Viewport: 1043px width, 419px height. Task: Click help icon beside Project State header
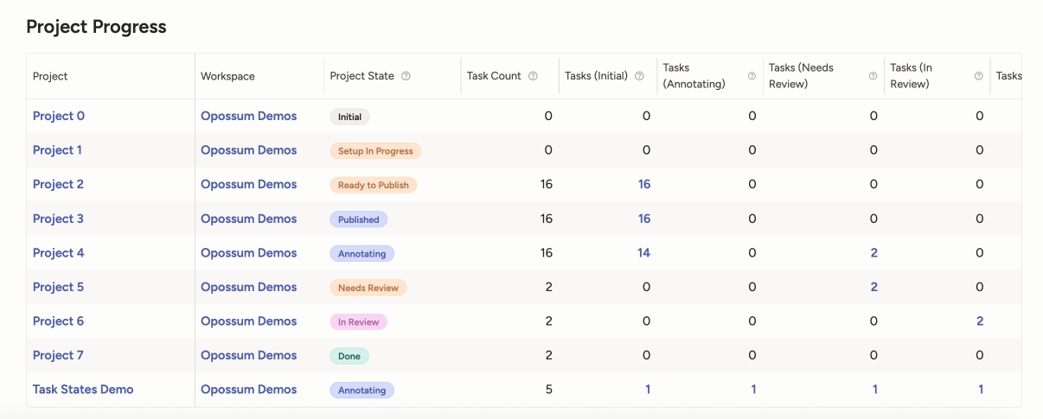406,76
